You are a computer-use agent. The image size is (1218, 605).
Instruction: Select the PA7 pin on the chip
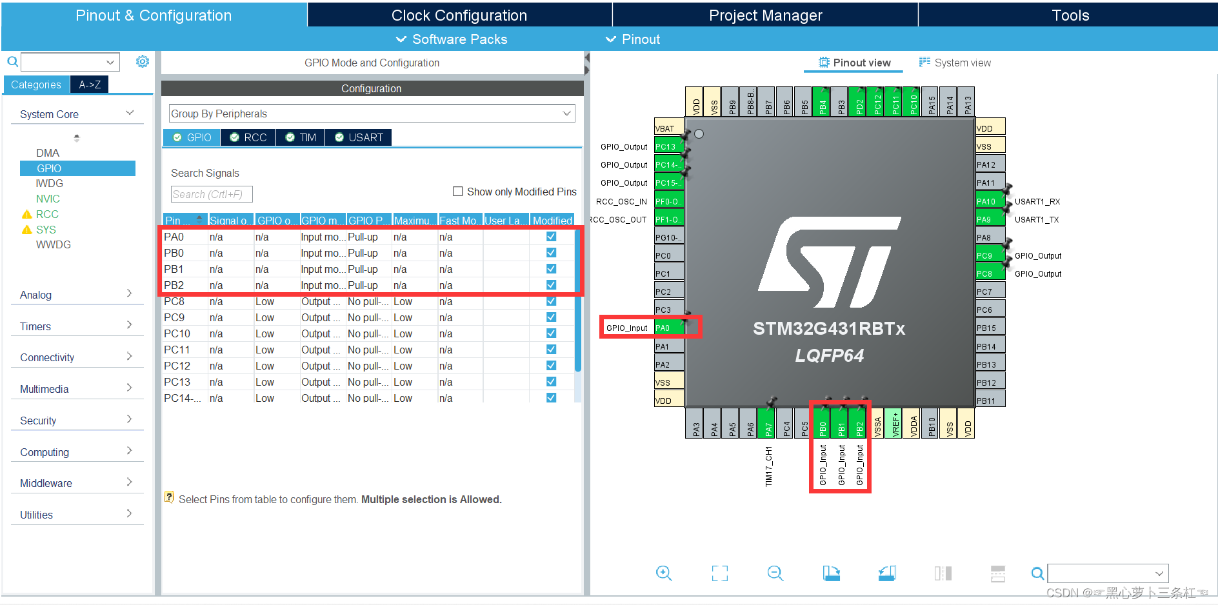(768, 424)
